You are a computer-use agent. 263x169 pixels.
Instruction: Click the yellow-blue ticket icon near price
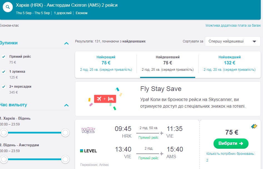tap(254, 127)
